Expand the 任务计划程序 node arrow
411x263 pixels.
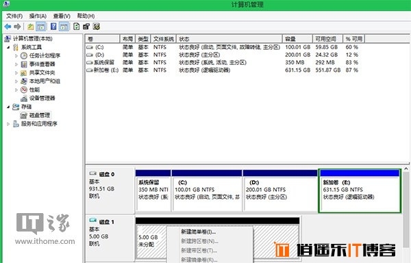16,56
